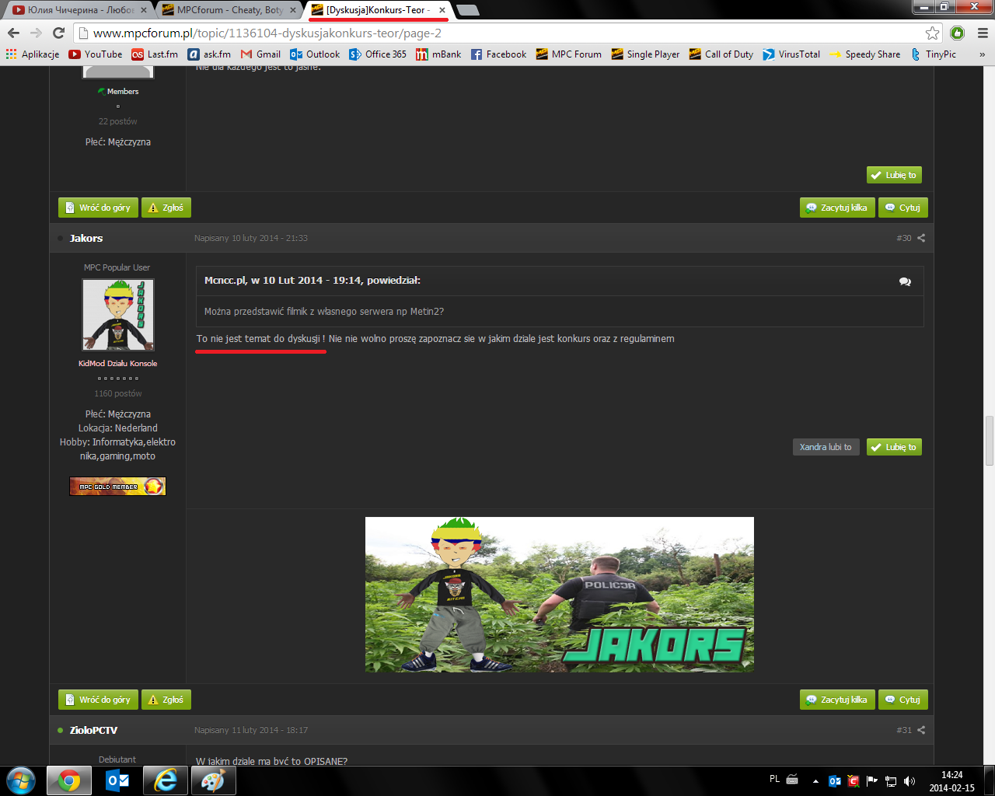Click Jakors avatar image

118,315
